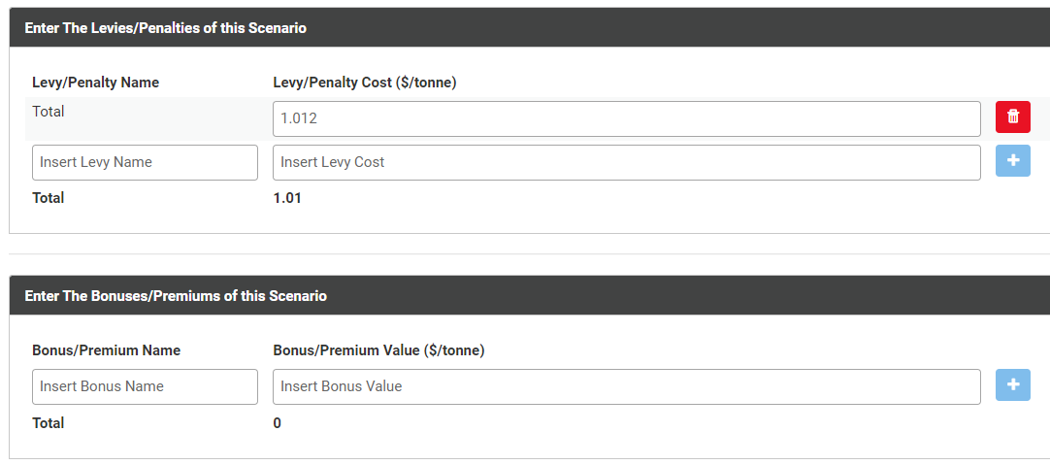
Task: Click the bold Total label under bonuses
Action: point(49,423)
